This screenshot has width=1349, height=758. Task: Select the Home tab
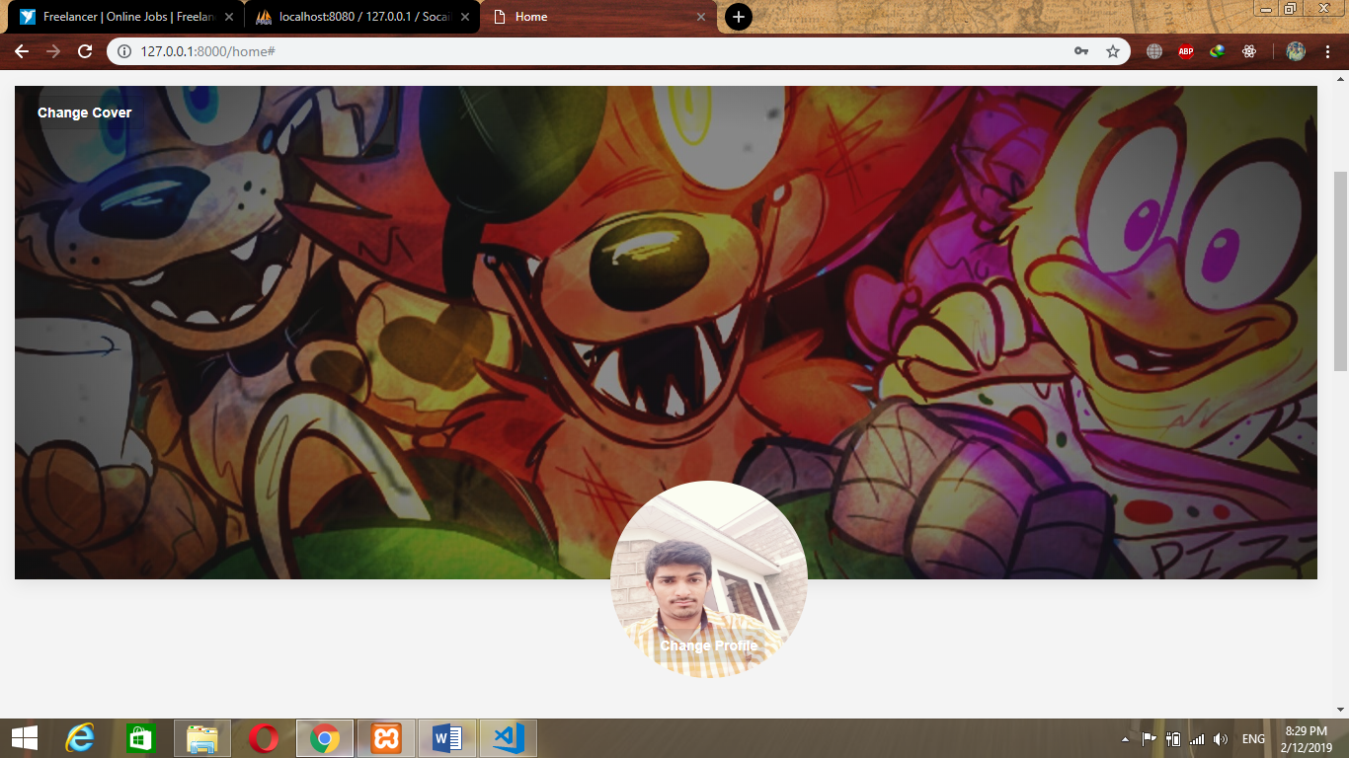[x=599, y=17]
